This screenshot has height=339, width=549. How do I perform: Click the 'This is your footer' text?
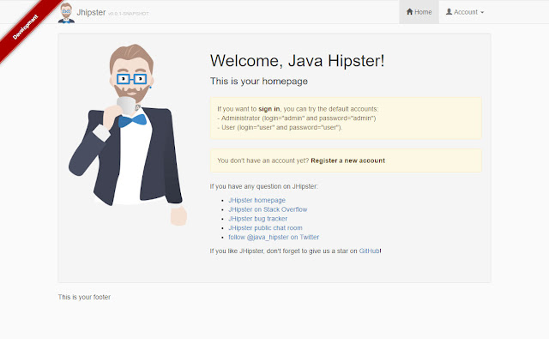pyautogui.click(x=84, y=297)
